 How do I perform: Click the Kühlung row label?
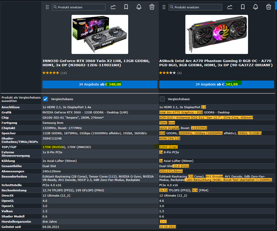pos(8,161)
